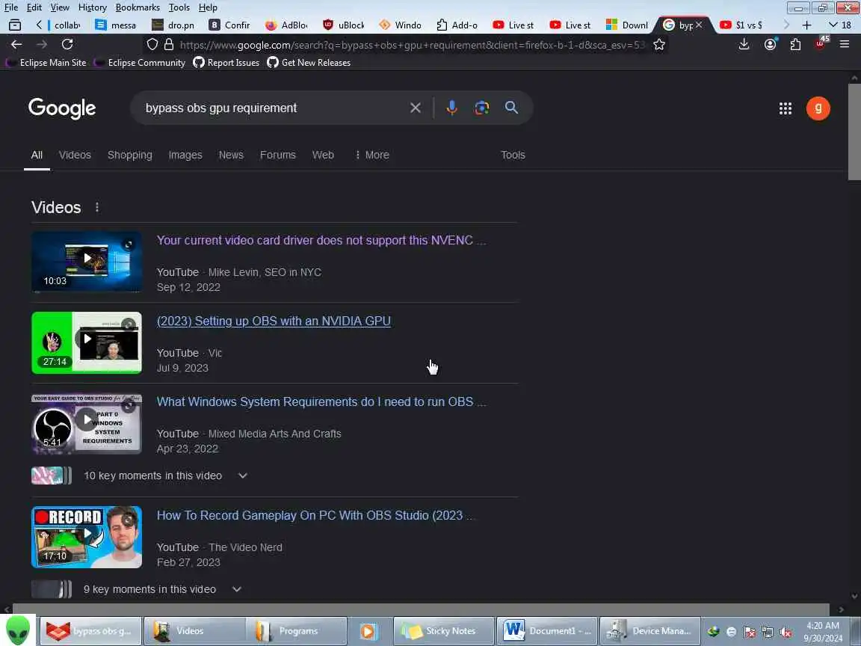Open the Firefox hamburger menu
The image size is (861, 646).
point(845,45)
